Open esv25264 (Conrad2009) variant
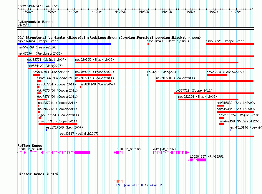The width and height of the screenshot is (262, 194). [x=55, y=78]
